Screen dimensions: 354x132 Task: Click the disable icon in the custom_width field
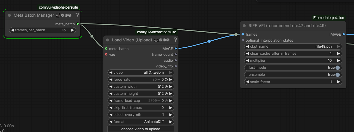166,86
